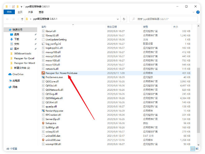Open Passper for Excel folder in sidebar
Viewport: 205px width, 154px height.
(24, 58)
